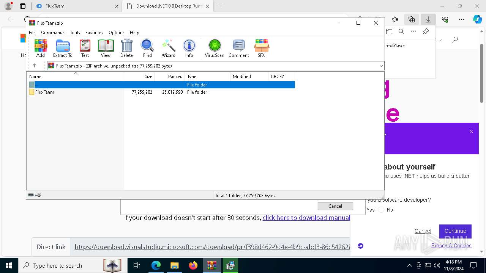
Task: Sort by the Packed column header
Action: point(170,76)
